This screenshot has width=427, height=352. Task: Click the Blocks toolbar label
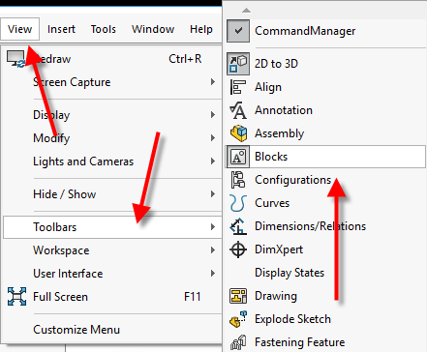(x=271, y=157)
